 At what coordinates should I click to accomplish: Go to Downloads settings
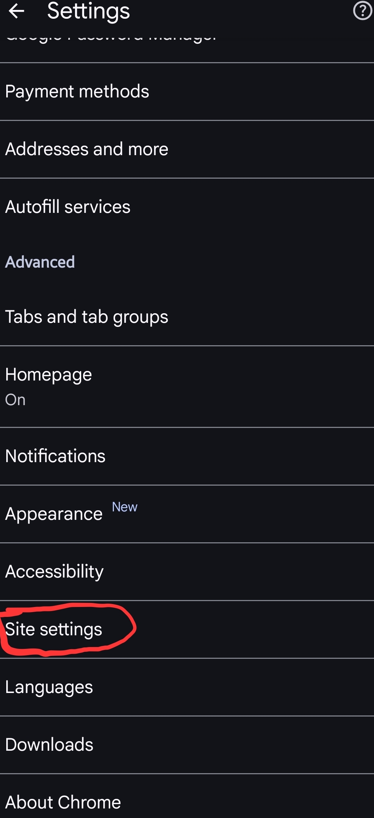tap(50, 745)
